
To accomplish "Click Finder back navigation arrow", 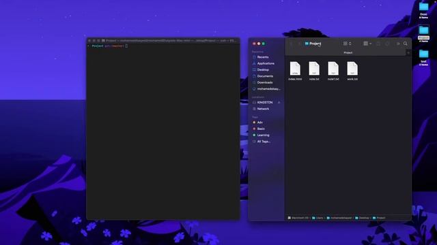I will [x=292, y=44].
